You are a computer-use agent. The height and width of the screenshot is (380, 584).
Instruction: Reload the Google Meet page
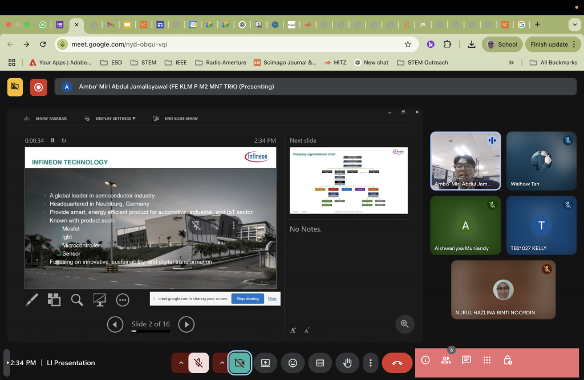[43, 45]
